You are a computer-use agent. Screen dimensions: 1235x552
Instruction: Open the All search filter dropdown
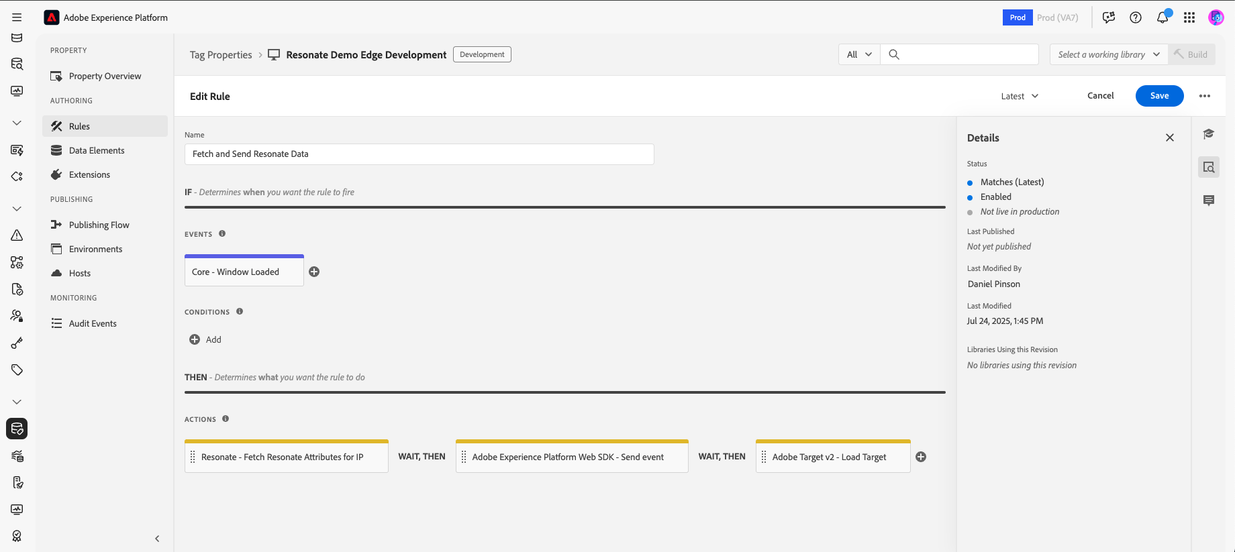click(x=859, y=54)
